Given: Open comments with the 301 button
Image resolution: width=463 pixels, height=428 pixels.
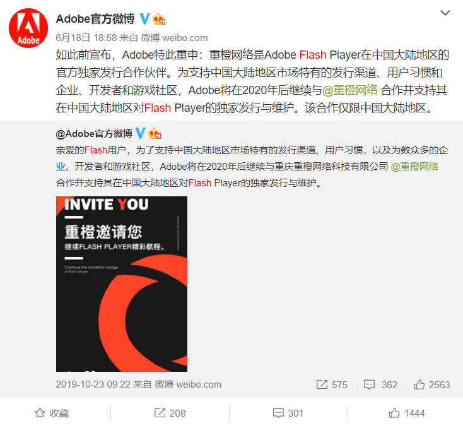Looking at the screenshot, I should [x=288, y=413].
